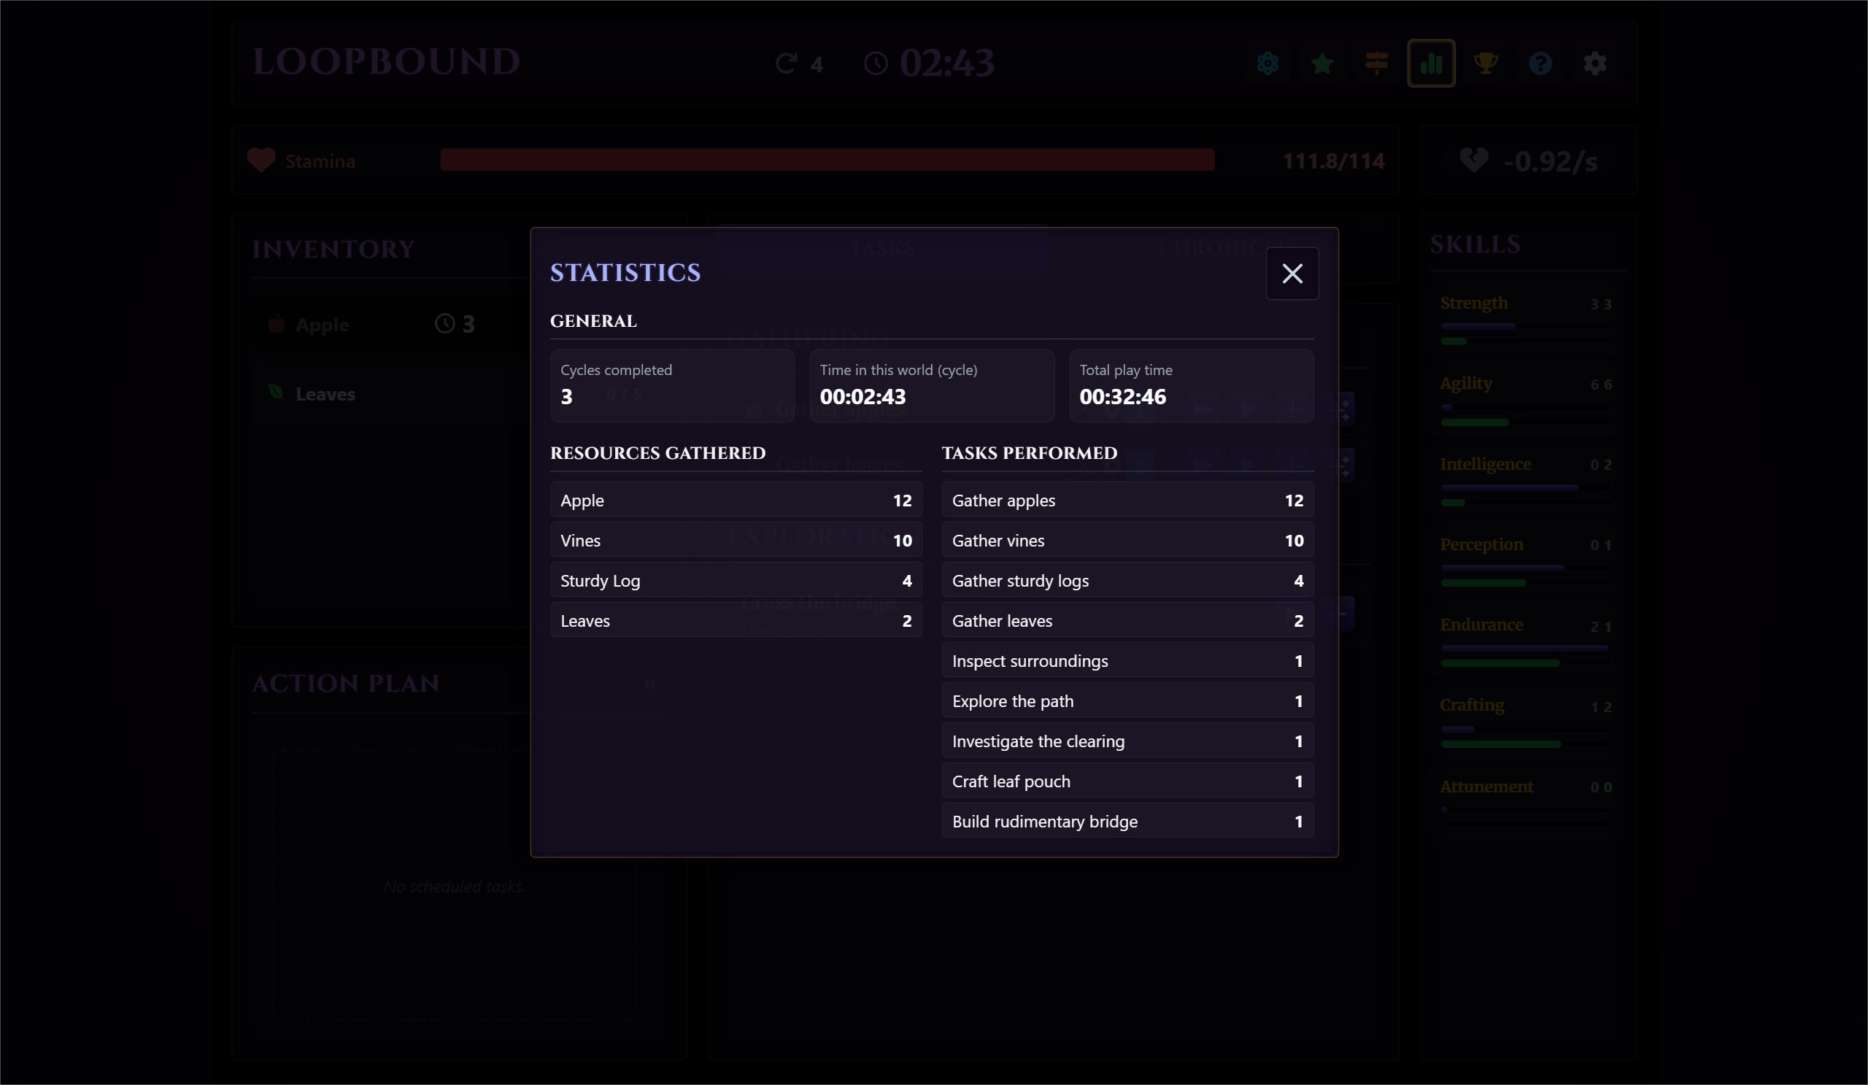Open the green star icon in header

[1322, 63]
